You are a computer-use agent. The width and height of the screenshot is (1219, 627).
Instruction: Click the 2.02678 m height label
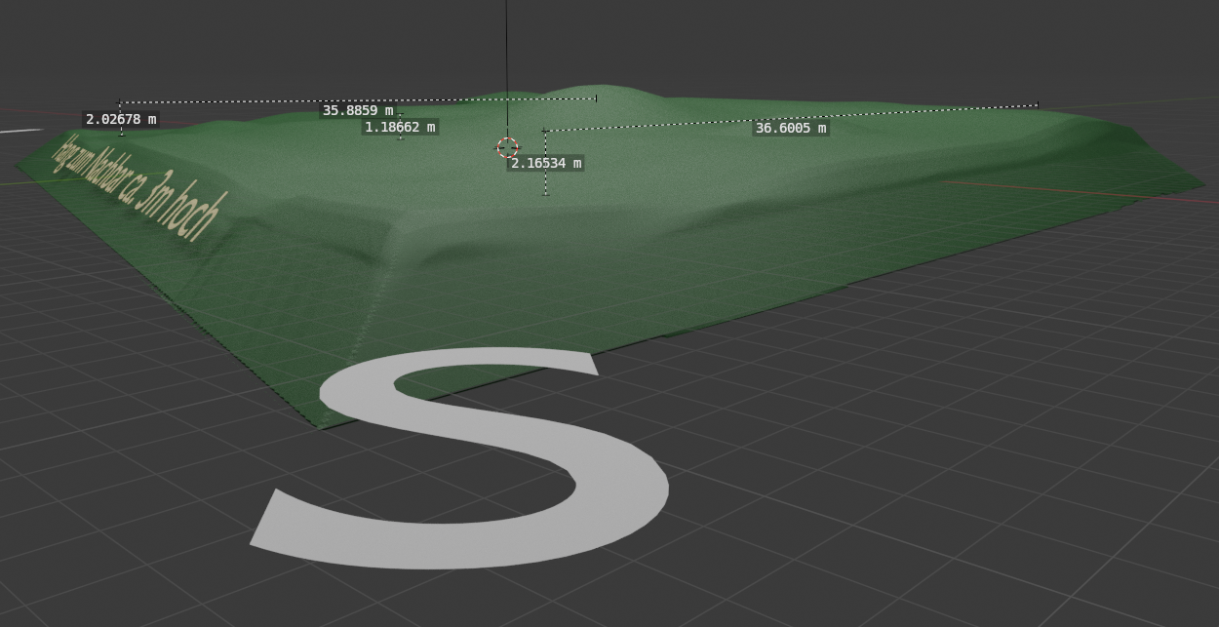(120, 119)
